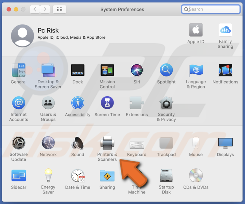Click the Apple ID icon
Screen dimensions: 245x204
(x=196, y=31)
